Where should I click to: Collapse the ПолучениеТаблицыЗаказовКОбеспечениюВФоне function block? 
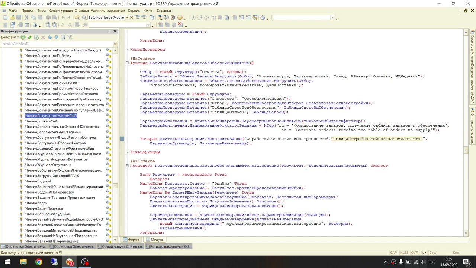(x=127, y=63)
